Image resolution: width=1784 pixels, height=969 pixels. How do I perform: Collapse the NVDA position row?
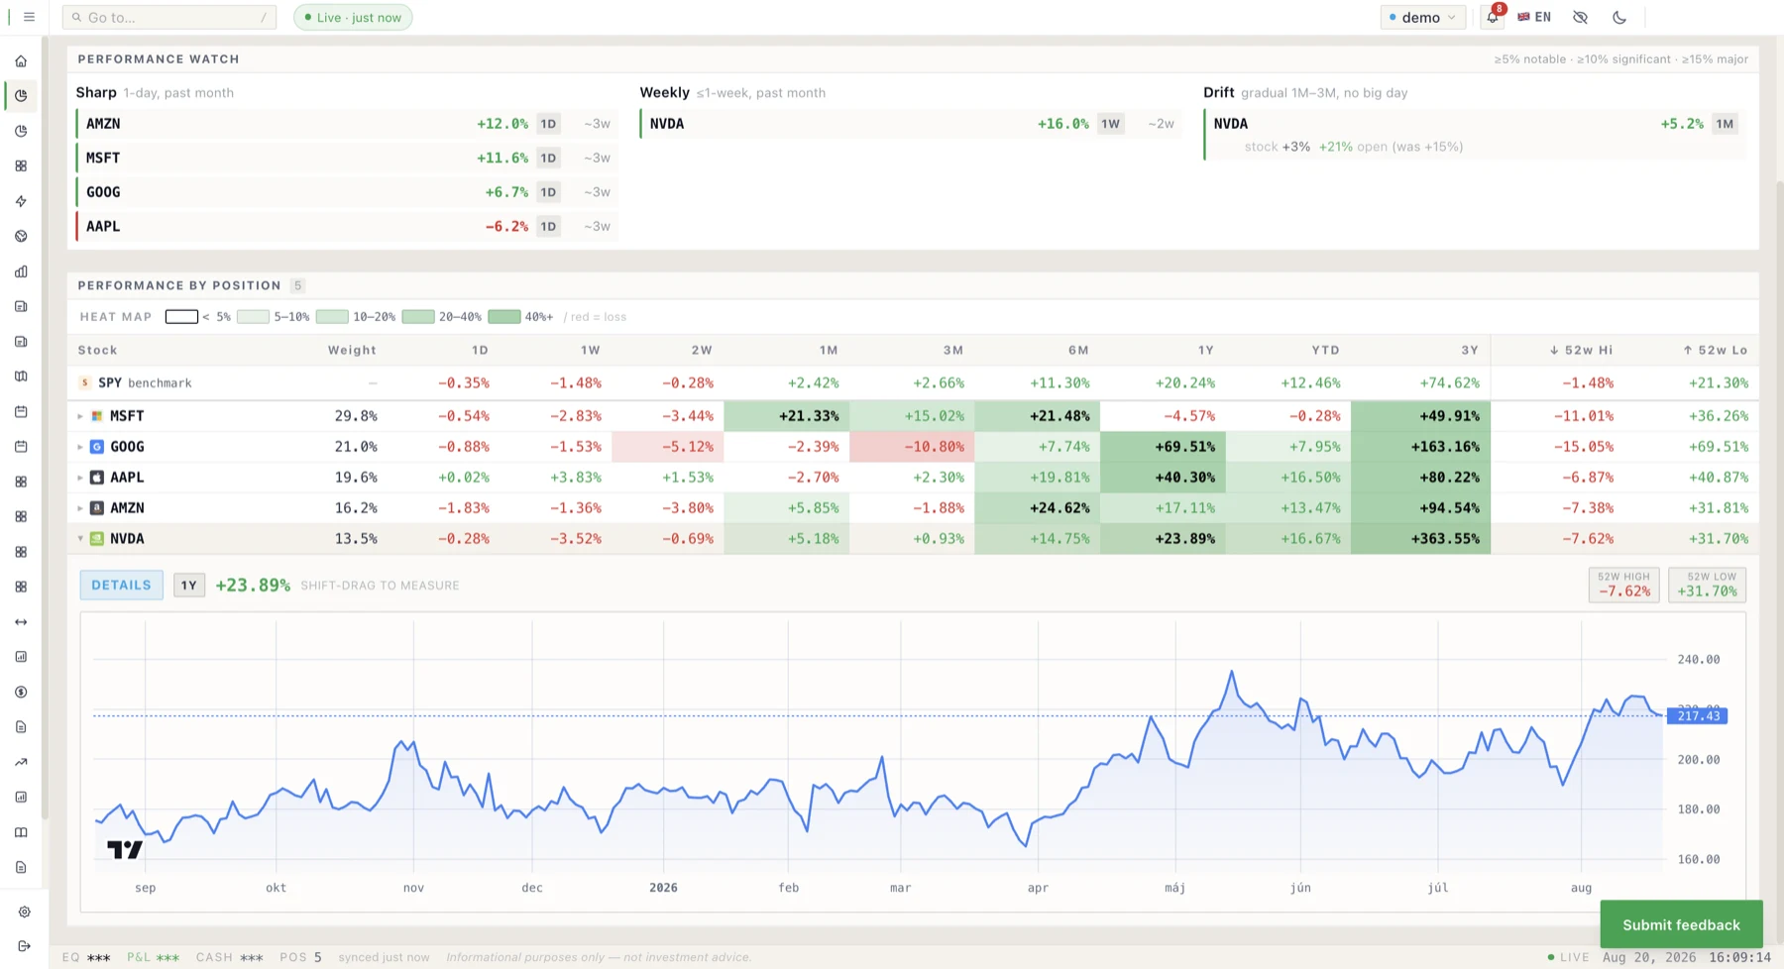(80, 539)
